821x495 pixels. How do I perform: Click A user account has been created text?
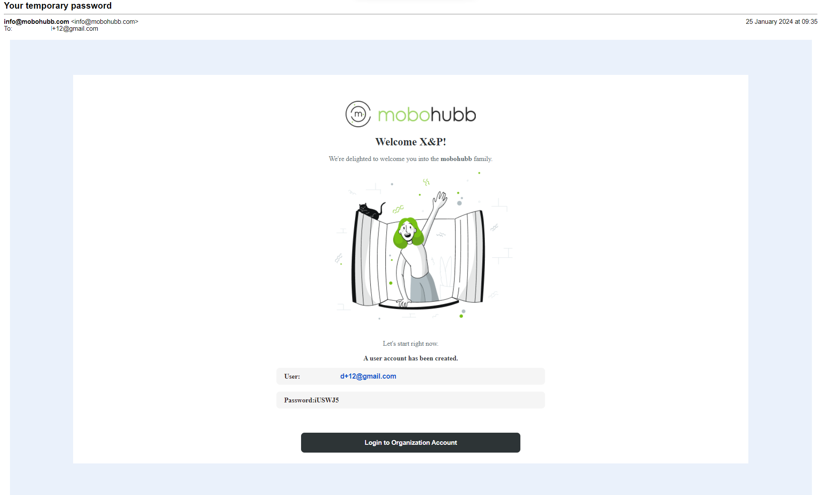(x=410, y=358)
